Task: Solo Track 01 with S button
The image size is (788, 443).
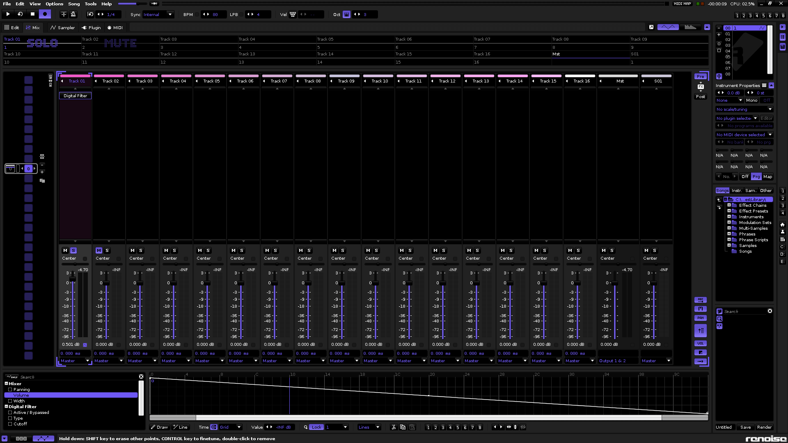Action: pos(73,250)
